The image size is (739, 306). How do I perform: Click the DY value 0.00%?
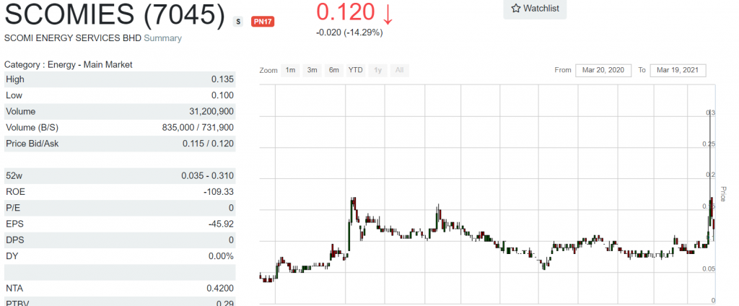(x=221, y=256)
